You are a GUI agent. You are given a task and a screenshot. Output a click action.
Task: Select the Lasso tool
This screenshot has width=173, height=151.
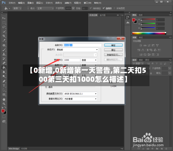[x=4, y=27]
